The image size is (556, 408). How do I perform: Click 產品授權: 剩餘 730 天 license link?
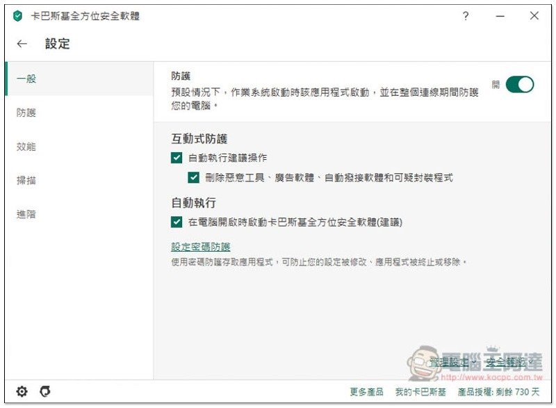(498, 392)
